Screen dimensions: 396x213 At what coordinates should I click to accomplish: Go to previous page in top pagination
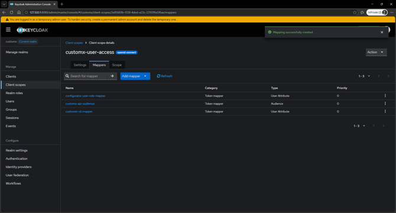(x=379, y=76)
